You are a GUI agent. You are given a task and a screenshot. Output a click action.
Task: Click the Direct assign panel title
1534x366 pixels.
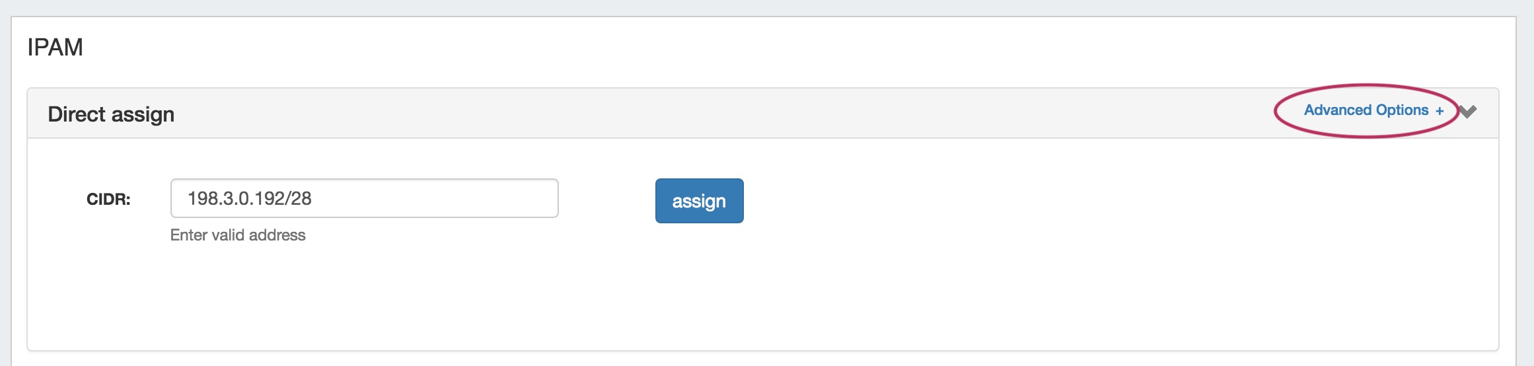coord(111,114)
